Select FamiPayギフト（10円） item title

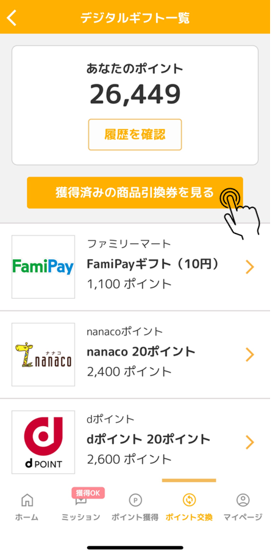click(153, 264)
